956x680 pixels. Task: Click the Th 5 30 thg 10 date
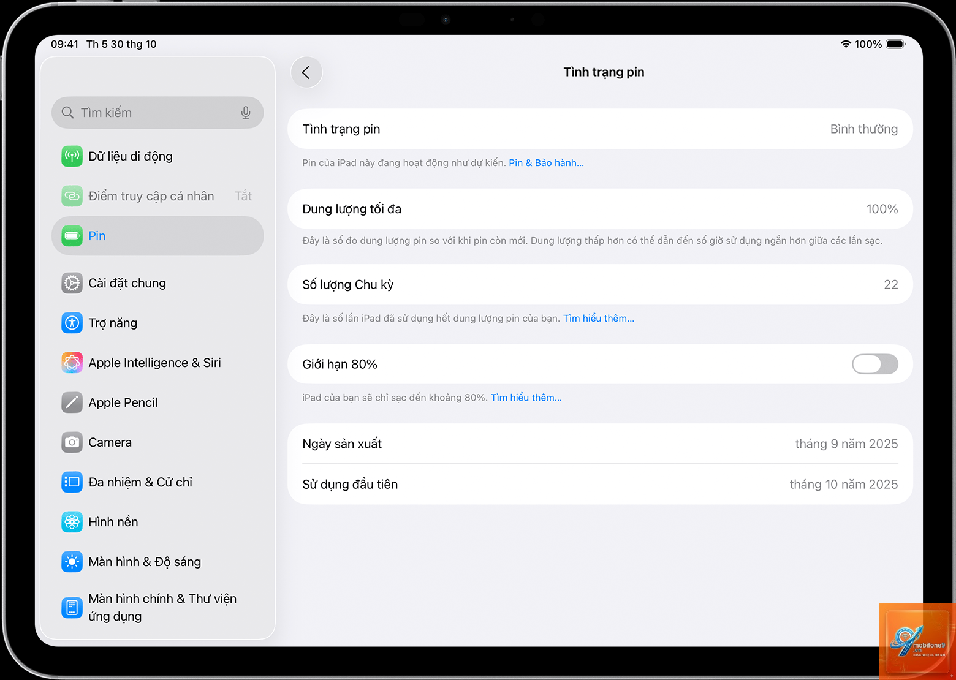point(121,44)
